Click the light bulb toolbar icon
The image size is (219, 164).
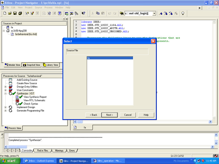tap(183, 13)
